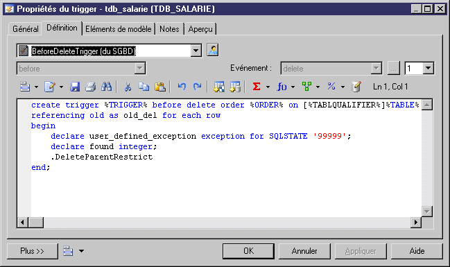Click 'declare found integer;' line

pyautogui.click(x=104, y=146)
